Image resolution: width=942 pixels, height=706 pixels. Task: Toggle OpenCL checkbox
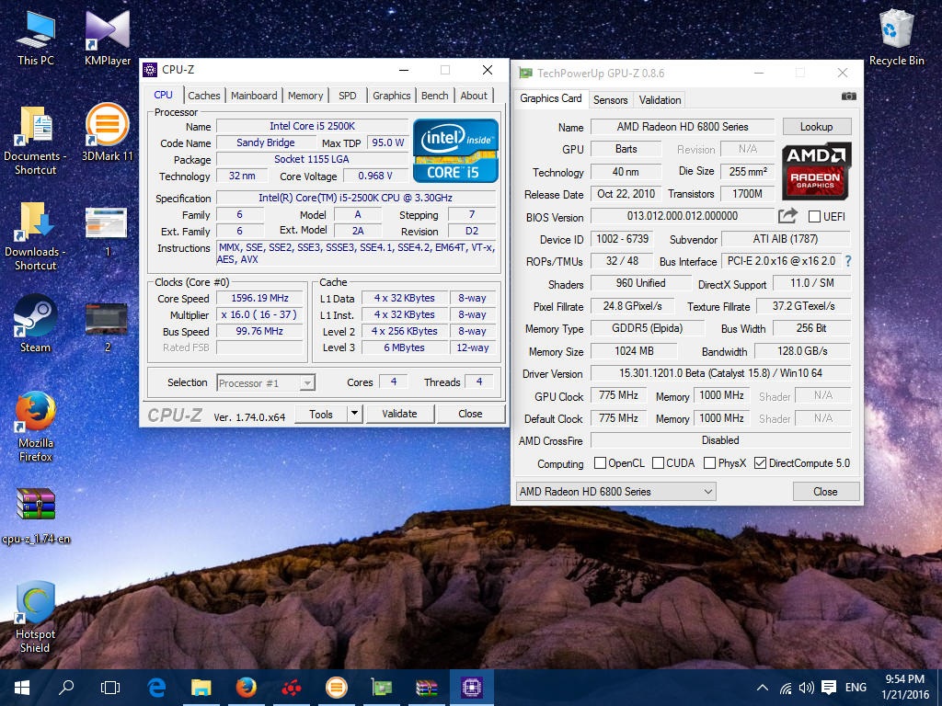[600, 463]
